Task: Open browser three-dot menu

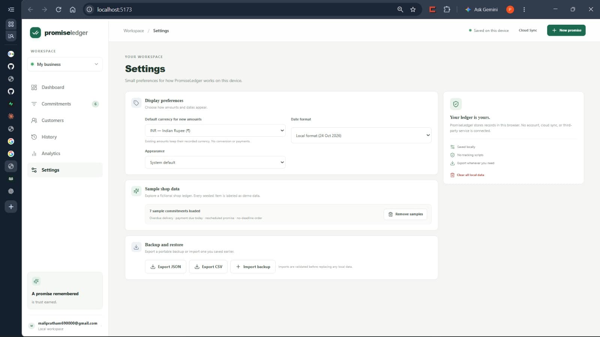Action: tap(524, 9)
